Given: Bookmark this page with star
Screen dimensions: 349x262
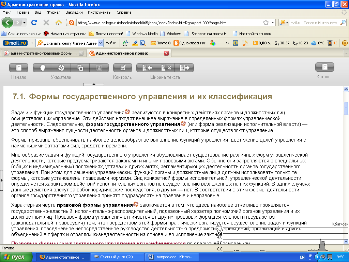Looking at the screenshot, I should tap(266, 23).
